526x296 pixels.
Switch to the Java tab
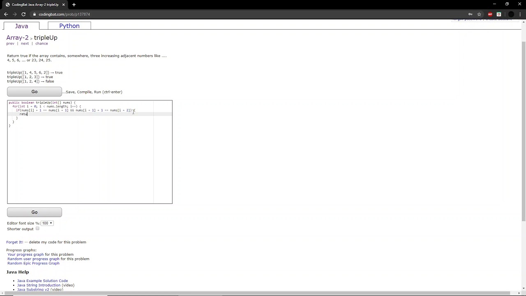(x=21, y=26)
